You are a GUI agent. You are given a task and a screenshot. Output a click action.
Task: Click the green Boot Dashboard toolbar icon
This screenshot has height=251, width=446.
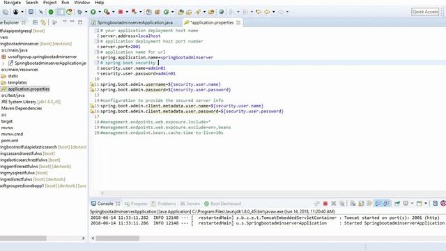pos(51,12)
